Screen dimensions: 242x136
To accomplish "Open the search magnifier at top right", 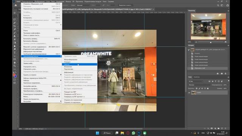I will click(218, 5).
